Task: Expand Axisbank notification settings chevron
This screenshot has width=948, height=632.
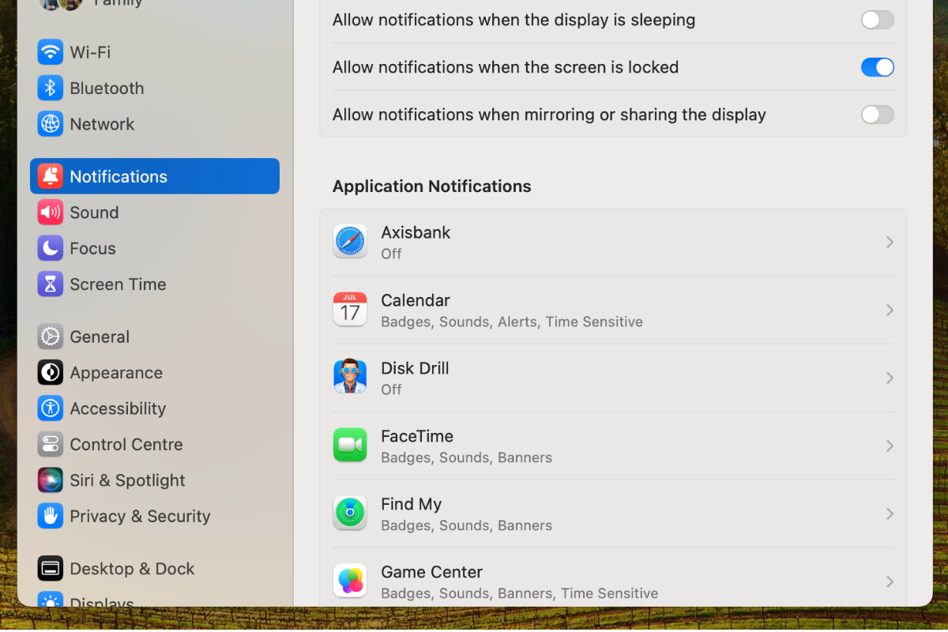Action: [890, 243]
